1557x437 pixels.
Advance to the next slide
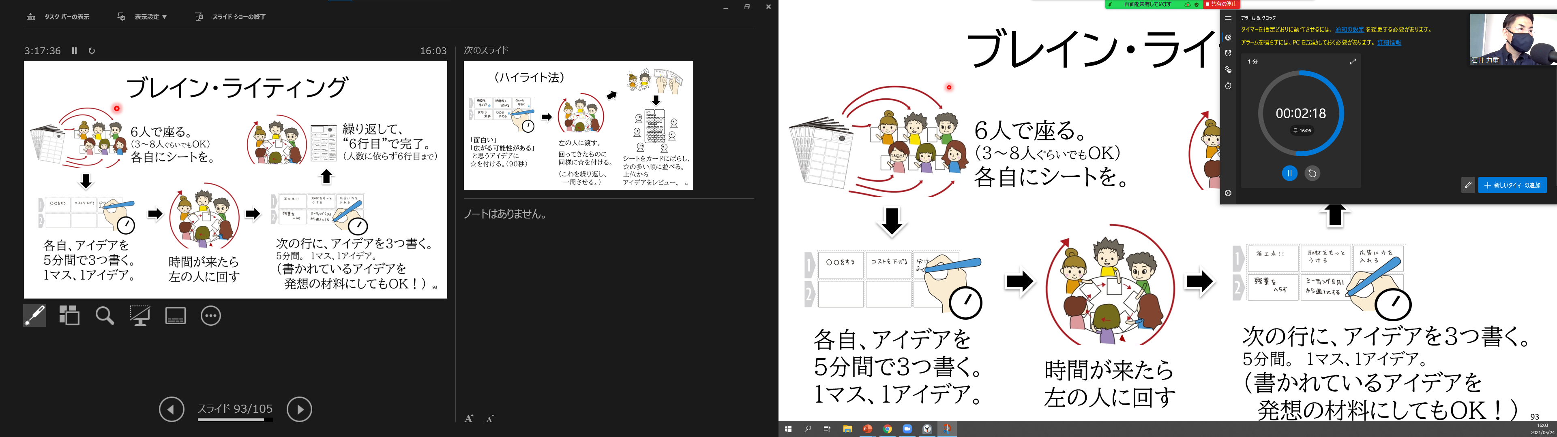point(299,409)
